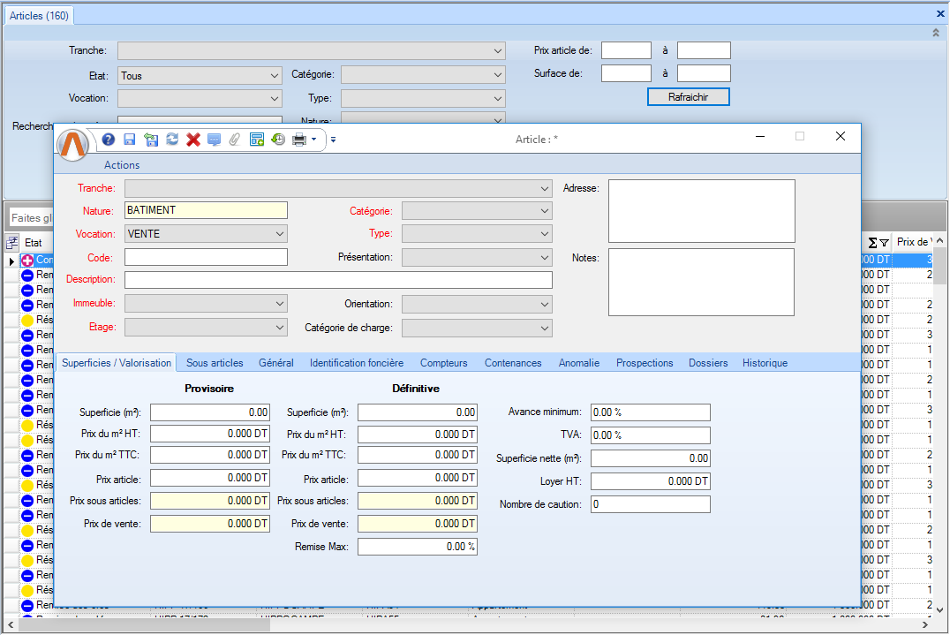Expand the Etat filter dropdown showing Tous
The image size is (950, 635).
(x=274, y=76)
